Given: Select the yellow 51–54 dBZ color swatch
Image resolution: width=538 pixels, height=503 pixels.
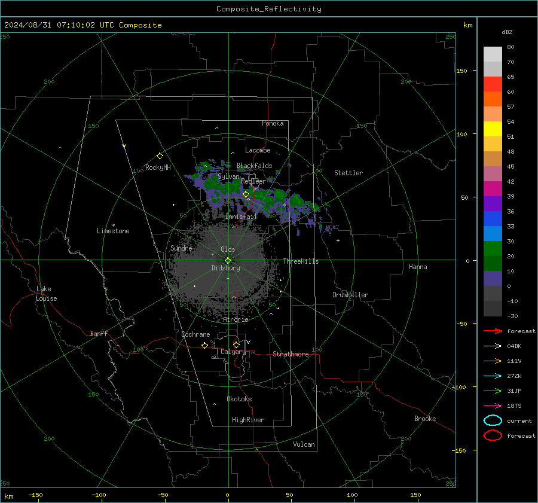Looking at the screenshot, I should click(493, 129).
